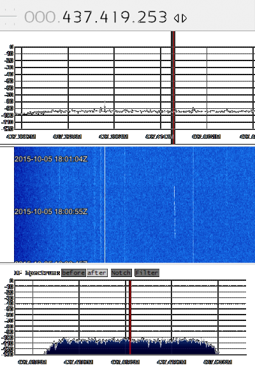Toggle the Notch button

(x=121, y=273)
